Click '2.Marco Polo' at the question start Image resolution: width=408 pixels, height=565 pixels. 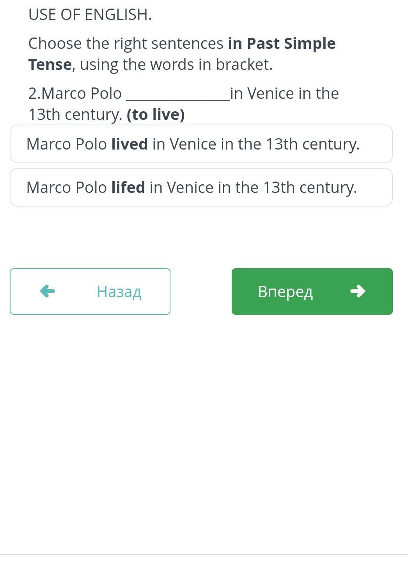(75, 94)
